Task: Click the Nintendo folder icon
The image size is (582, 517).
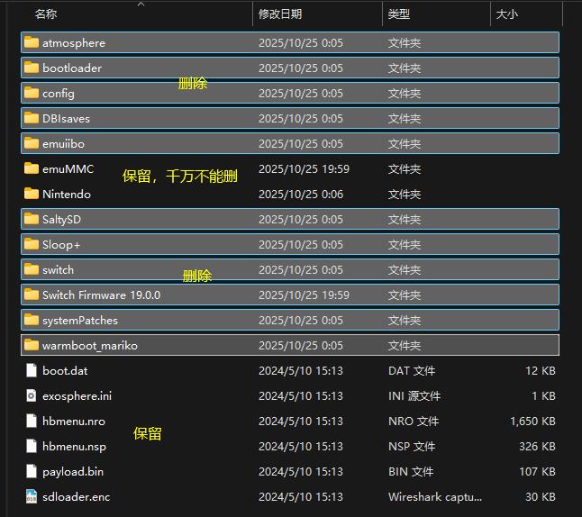Action: point(32,194)
